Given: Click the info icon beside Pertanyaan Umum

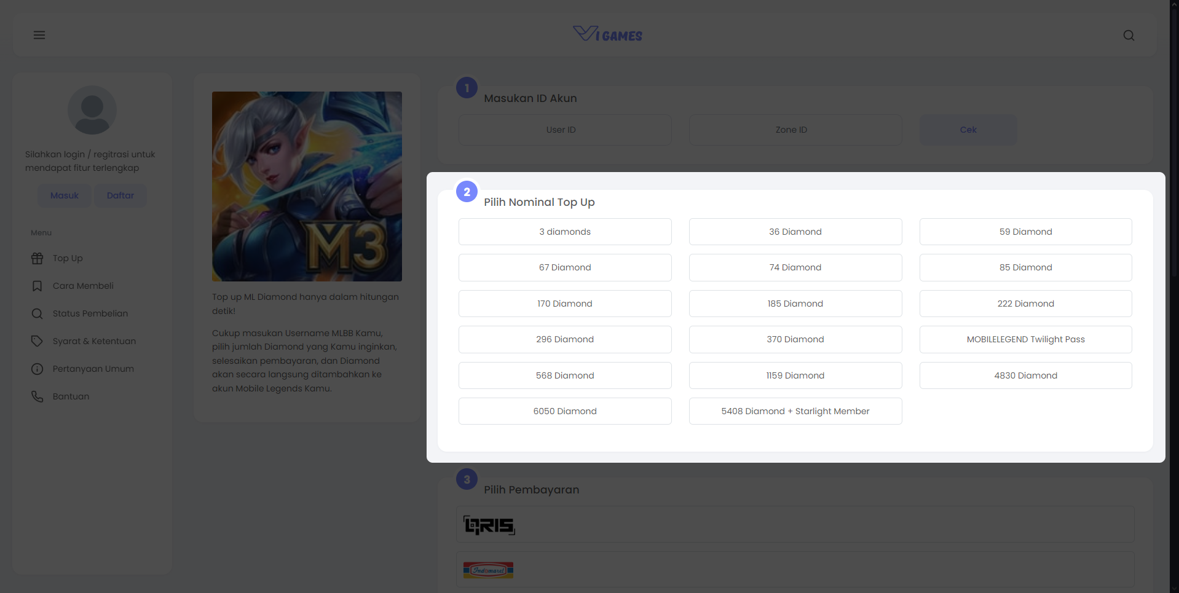Looking at the screenshot, I should [37, 369].
